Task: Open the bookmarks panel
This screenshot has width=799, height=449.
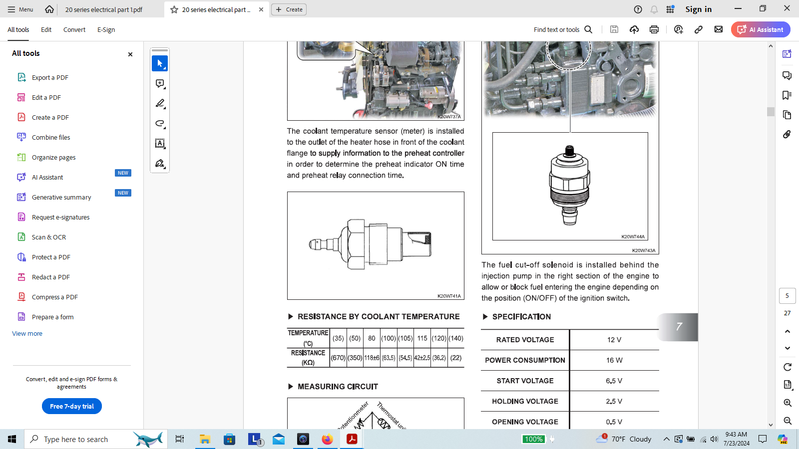Action: [x=787, y=95]
